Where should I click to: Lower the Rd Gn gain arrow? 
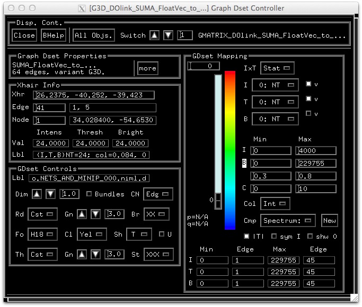(95, 214)
